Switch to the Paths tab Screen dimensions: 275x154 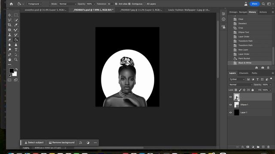254,73
